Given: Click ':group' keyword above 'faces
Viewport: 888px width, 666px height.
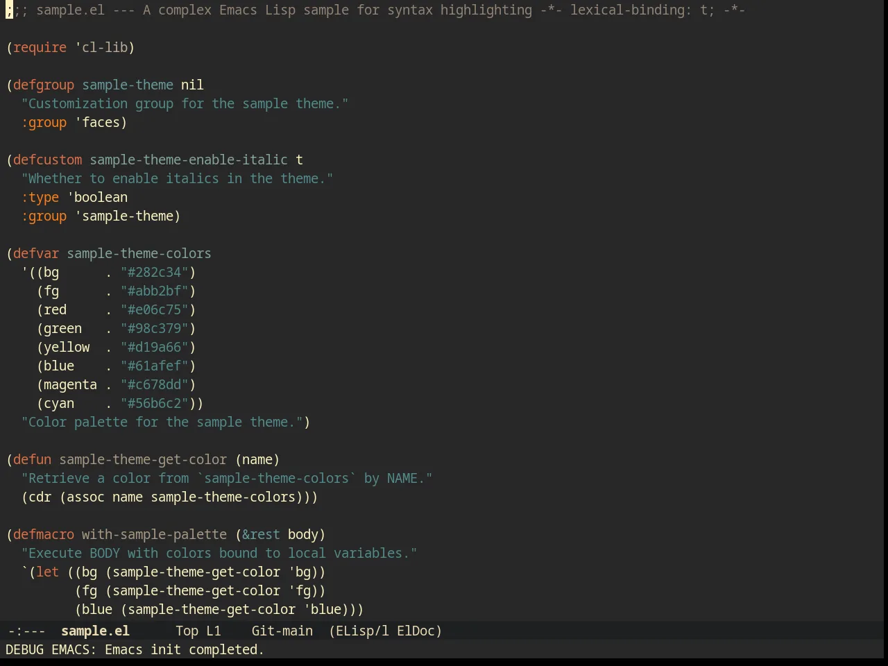Looking at the screenshot, I should pyautogui.click(x=44, y=122).
